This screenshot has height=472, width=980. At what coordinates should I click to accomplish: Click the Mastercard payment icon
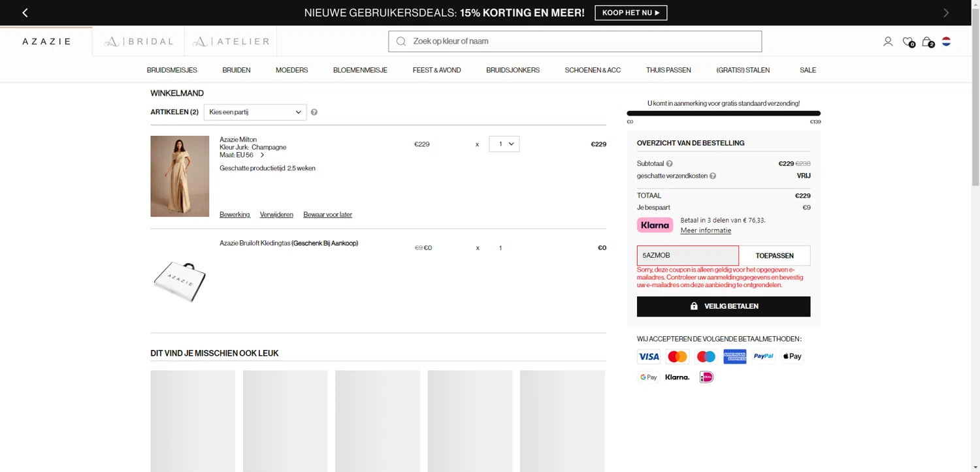678,356
